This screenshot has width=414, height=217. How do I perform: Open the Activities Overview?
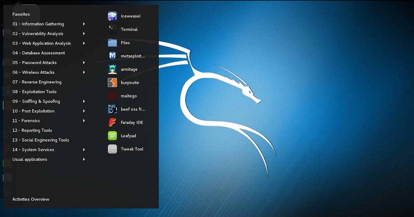(x=30, y=199)
